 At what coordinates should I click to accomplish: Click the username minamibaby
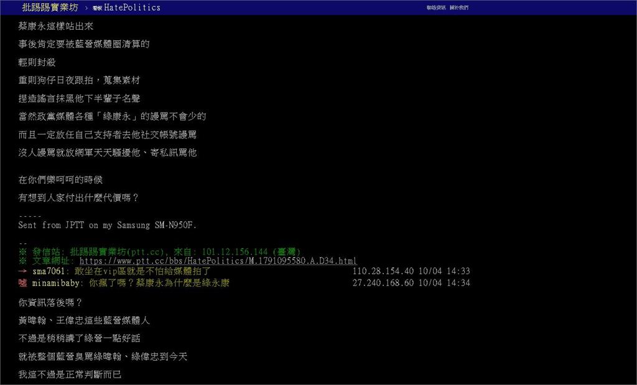pos(55,283)
